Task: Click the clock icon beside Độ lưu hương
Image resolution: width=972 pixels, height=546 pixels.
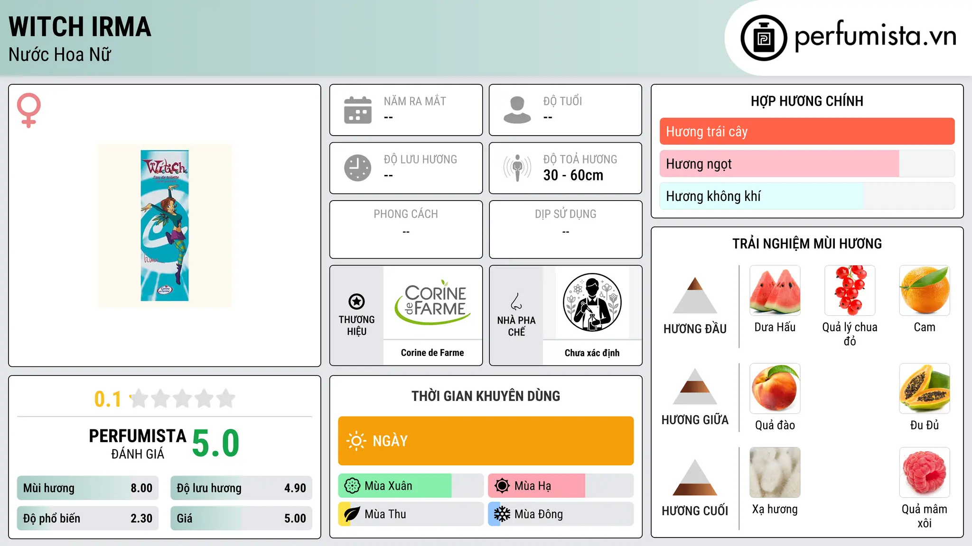Action: pyautogui.click(x=358, y=168)
